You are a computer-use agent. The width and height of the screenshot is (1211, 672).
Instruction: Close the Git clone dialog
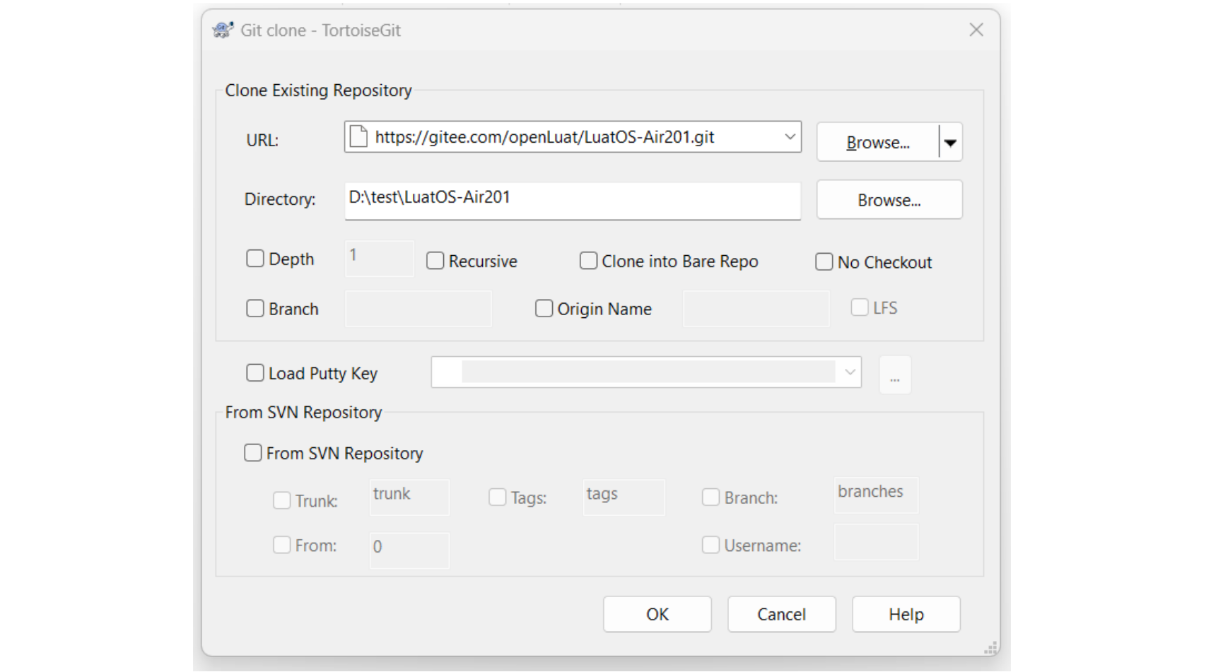tap(976, 30)
